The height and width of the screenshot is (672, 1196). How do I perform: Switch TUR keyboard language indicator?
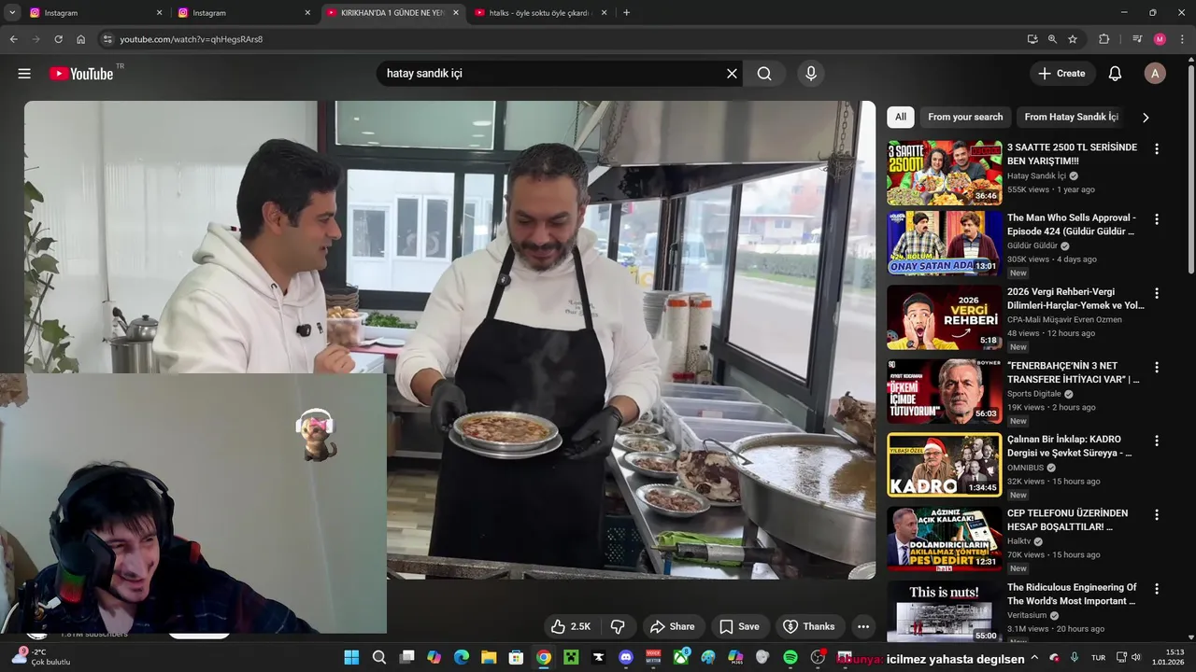[x=1099, y=657]
